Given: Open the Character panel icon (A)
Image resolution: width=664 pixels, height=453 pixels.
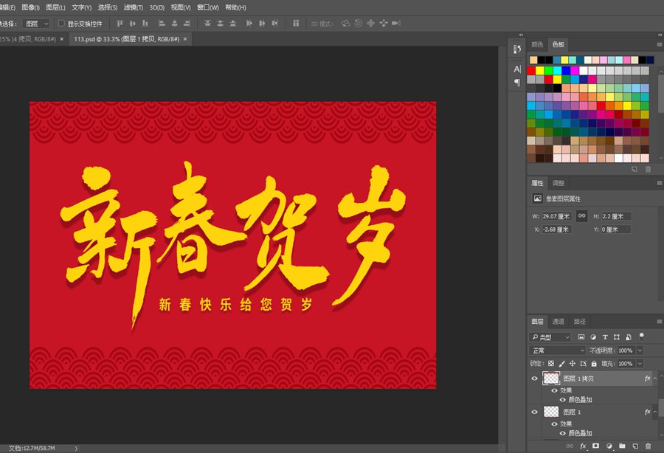Looking at the screenshot, I should 517,69.
